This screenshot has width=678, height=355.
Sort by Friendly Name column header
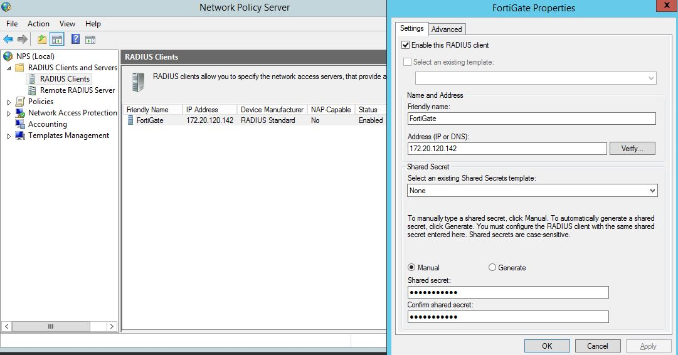coord(153,109)
